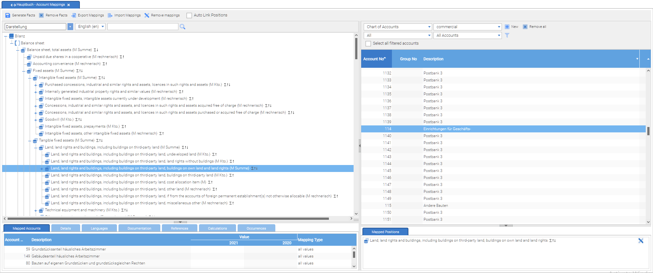This screenshot has height=273, width=653.
Task: Click the magnifier search icon
Action: pyautogui.click(x=182, y=27)
